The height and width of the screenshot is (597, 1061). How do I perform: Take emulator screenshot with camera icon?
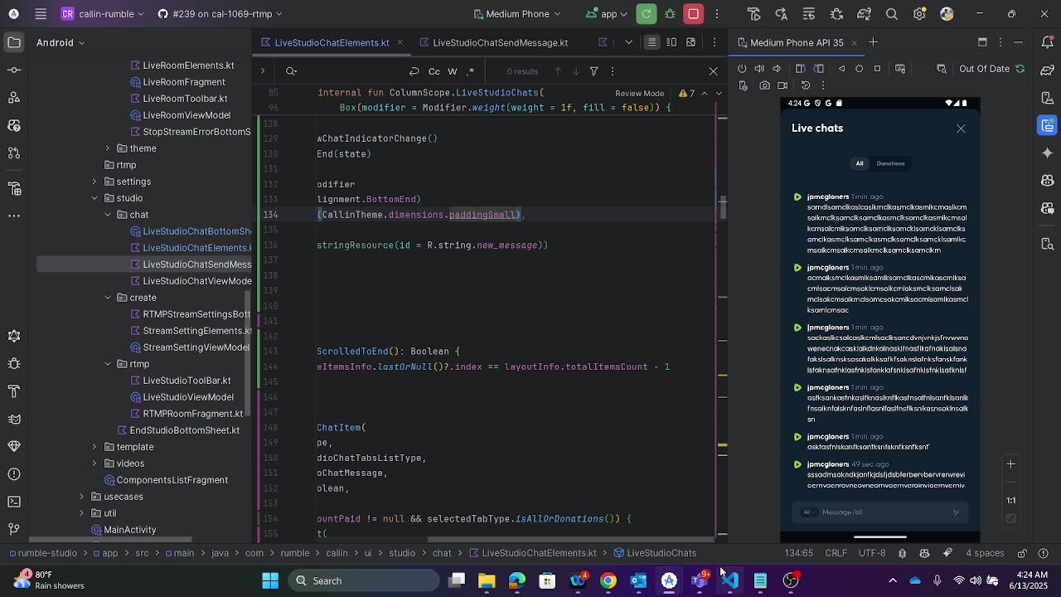(763, 85)
